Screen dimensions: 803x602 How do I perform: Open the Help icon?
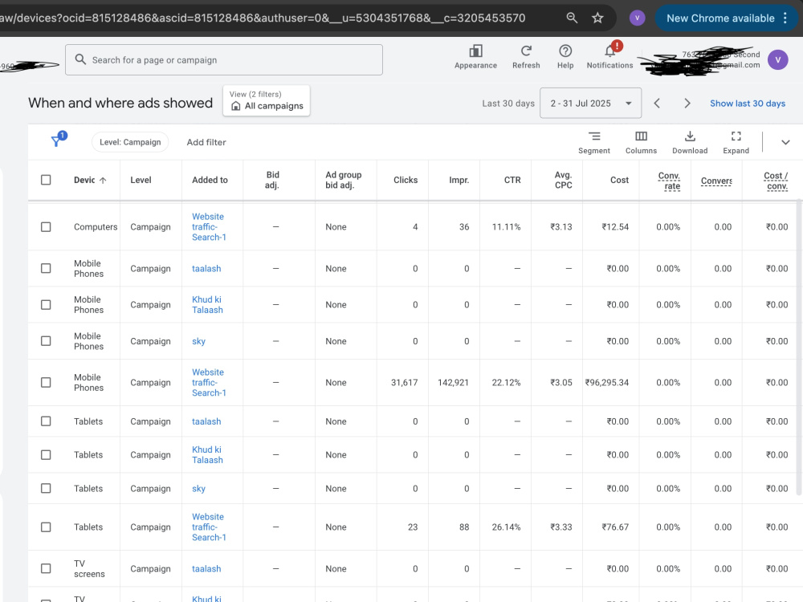[565, 51]
